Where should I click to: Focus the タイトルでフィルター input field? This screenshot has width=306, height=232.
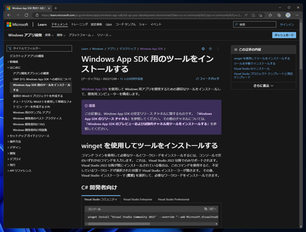[x=39, y=48]
